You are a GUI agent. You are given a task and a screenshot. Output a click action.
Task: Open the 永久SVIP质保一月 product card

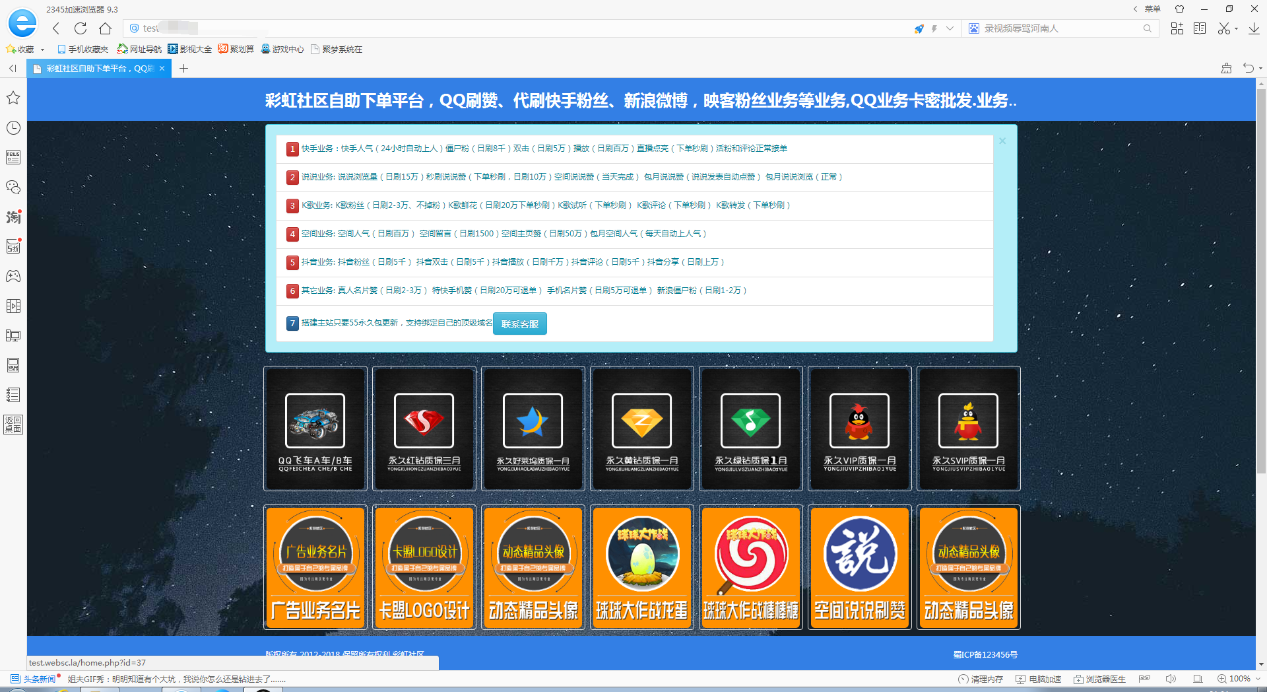969,429
